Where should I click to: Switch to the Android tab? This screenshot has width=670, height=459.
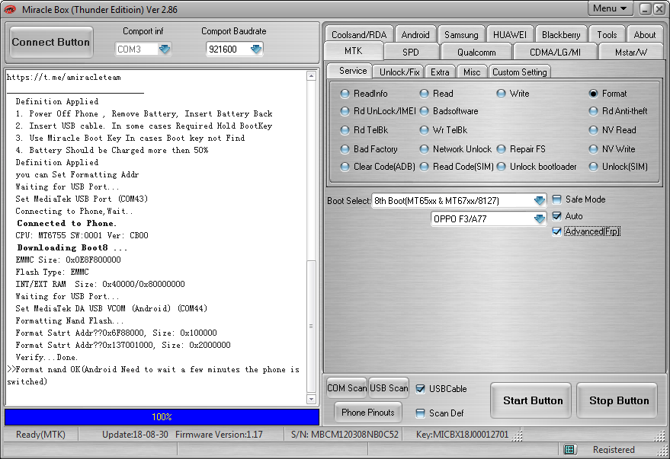(415, 34)
